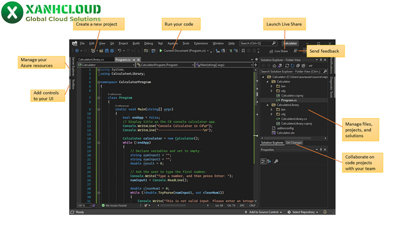Screen dimensions: 401x226
Task: Click the Sync icon in Solution Explorer toolbar
Action: [x=287, y=66]
